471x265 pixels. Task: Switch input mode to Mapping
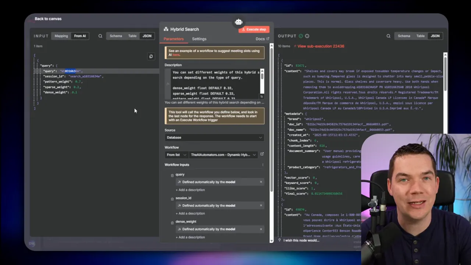click(x=61, y=36)
